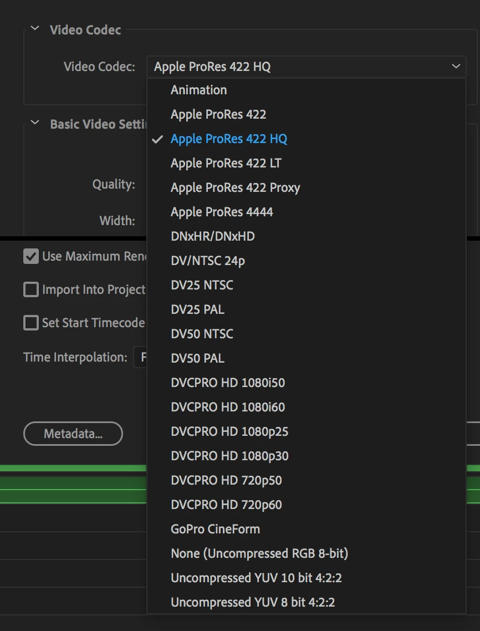Select DVCPRO HD 720p50
The image size is (480, 631).
click(306, 481)
